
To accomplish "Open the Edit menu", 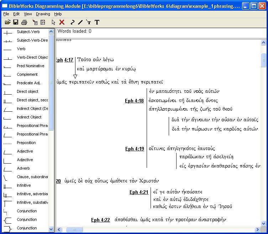I will point(16,14).
